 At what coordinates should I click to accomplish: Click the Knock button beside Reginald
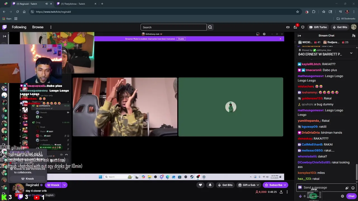(53, 185)
